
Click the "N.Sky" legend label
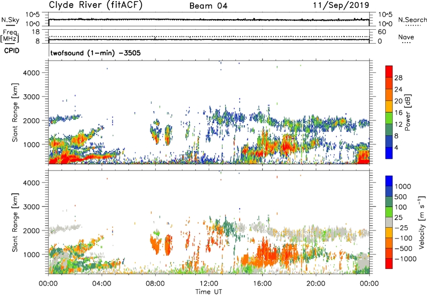click(x=10, y=20)
